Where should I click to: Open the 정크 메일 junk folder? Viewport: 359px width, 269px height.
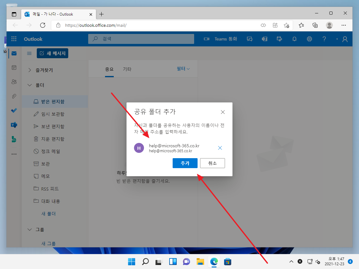(55, 151)
